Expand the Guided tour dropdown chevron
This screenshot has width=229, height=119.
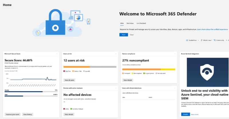(x=198, y=40)
